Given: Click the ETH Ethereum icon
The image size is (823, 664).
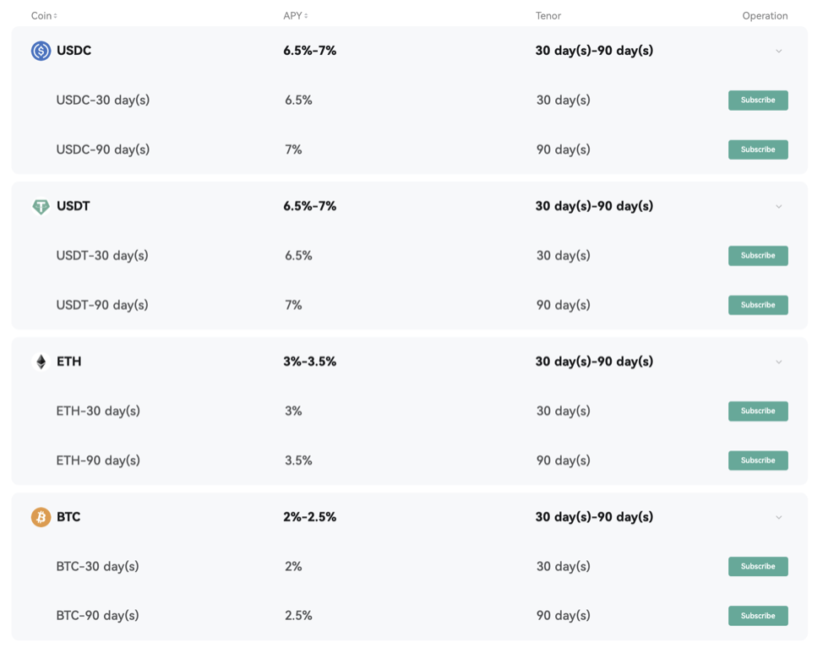Looking at the screenshot, I should (x=41, y=362).
